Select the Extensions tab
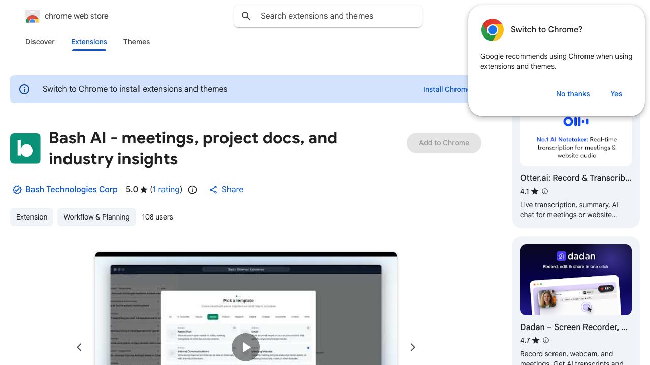This screenshot has width=650, height=365. pyautogui.click(x=89, y=42)
